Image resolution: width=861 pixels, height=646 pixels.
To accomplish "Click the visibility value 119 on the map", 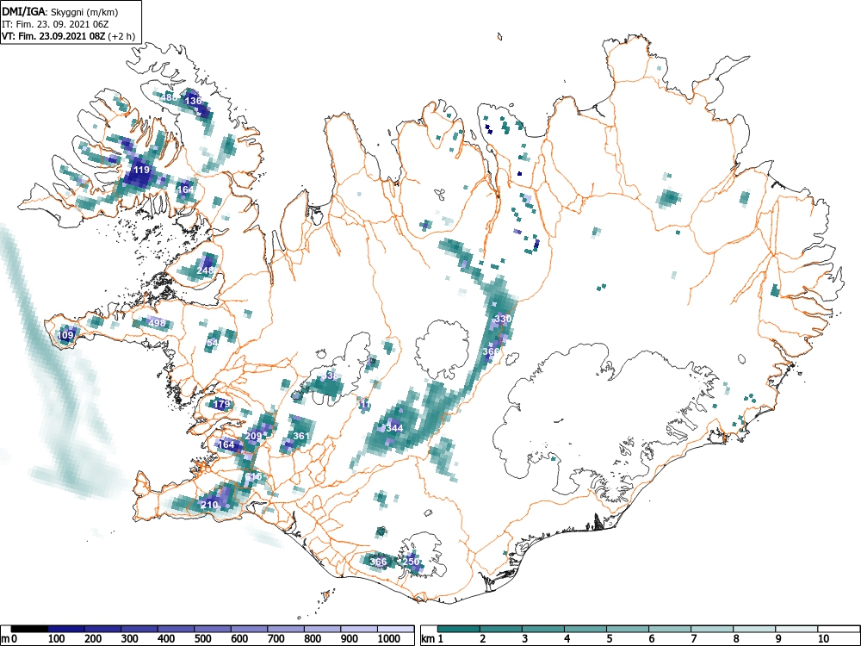I will pos(142,170).
